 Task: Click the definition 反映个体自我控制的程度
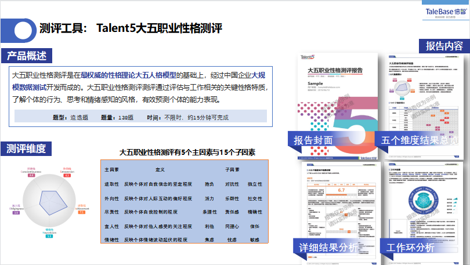(151, 212)
